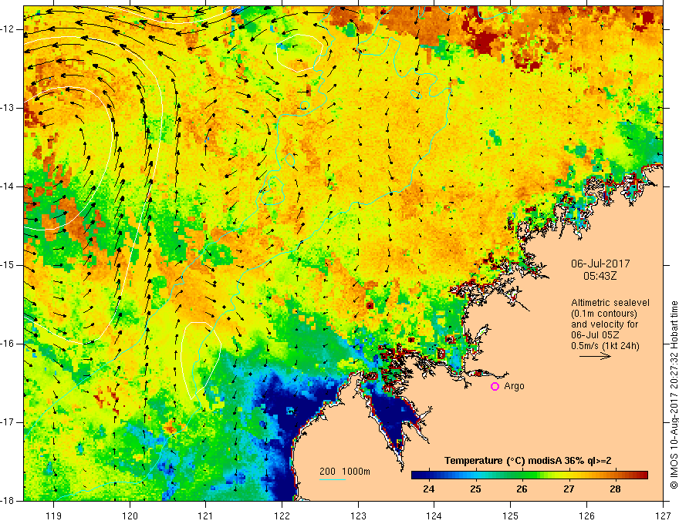Click the "06-Jul-2017" date text
This screenshot has width=679, height=524.
point(600,264)
